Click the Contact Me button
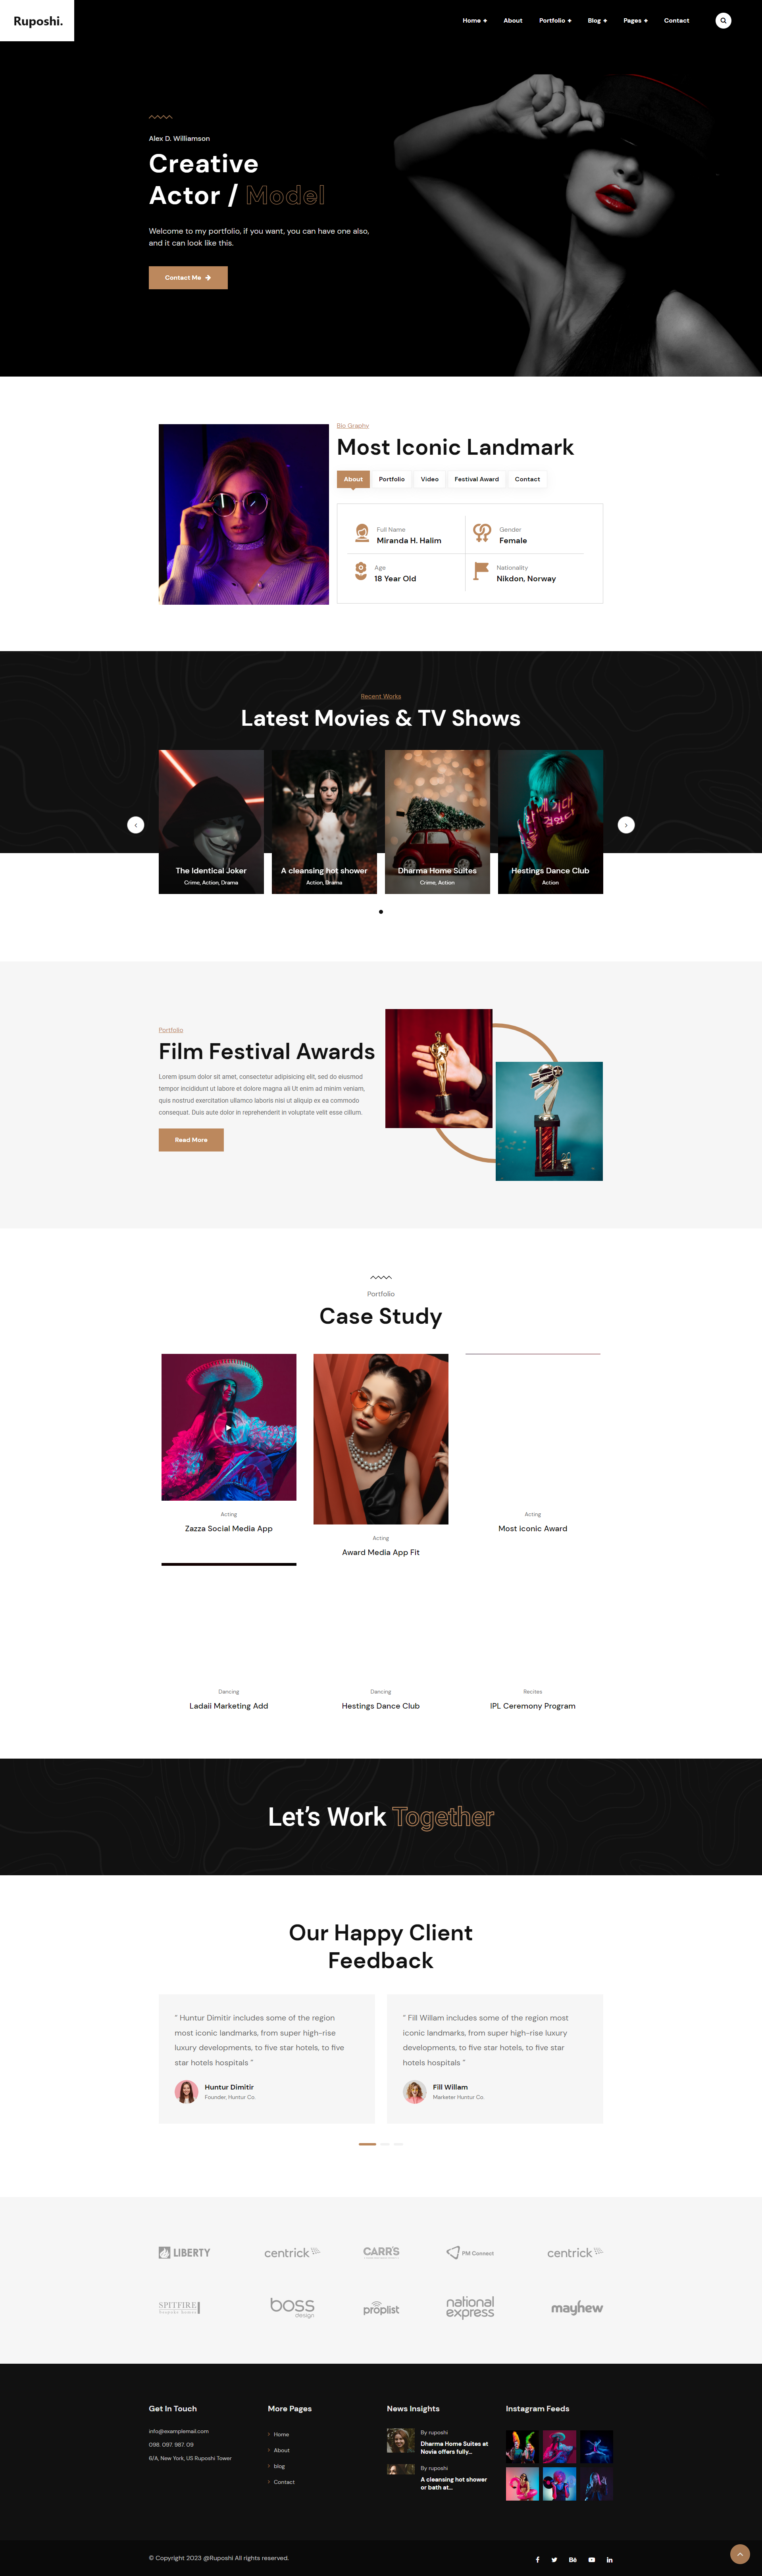 (188, 277)
